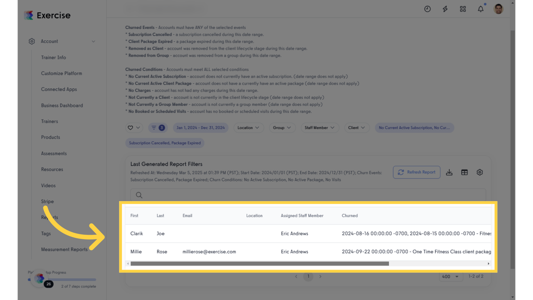The height and width of the screenshot is (300, 533).
Task: Expand the Location filter dropdown
Action: tap(249, 128)
